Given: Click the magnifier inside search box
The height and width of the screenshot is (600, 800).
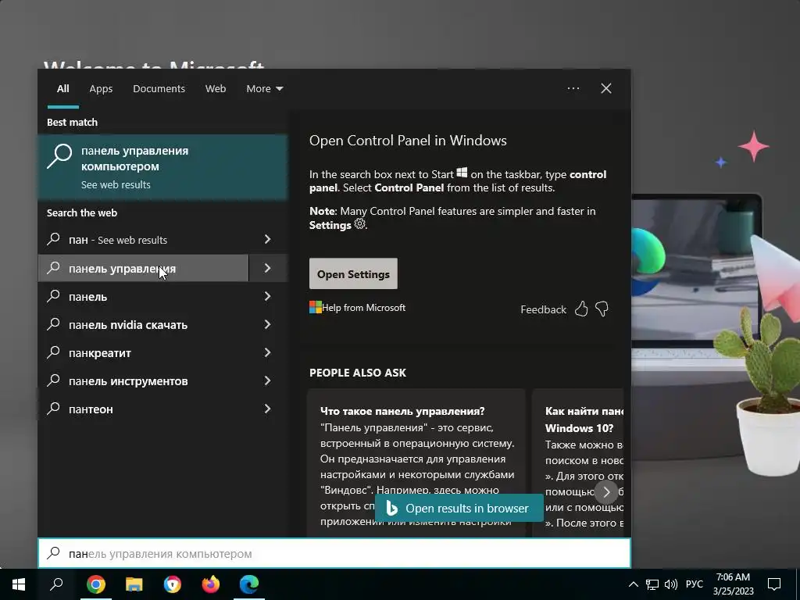Looking at the screenshot, I should click(x=54, y=553).
